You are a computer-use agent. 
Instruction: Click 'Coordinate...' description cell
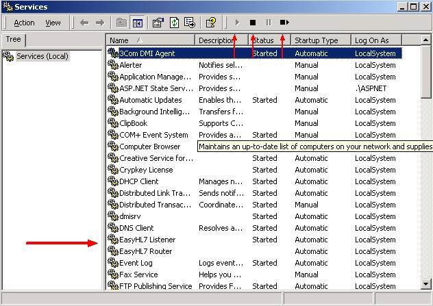click(x=221, y=205)
